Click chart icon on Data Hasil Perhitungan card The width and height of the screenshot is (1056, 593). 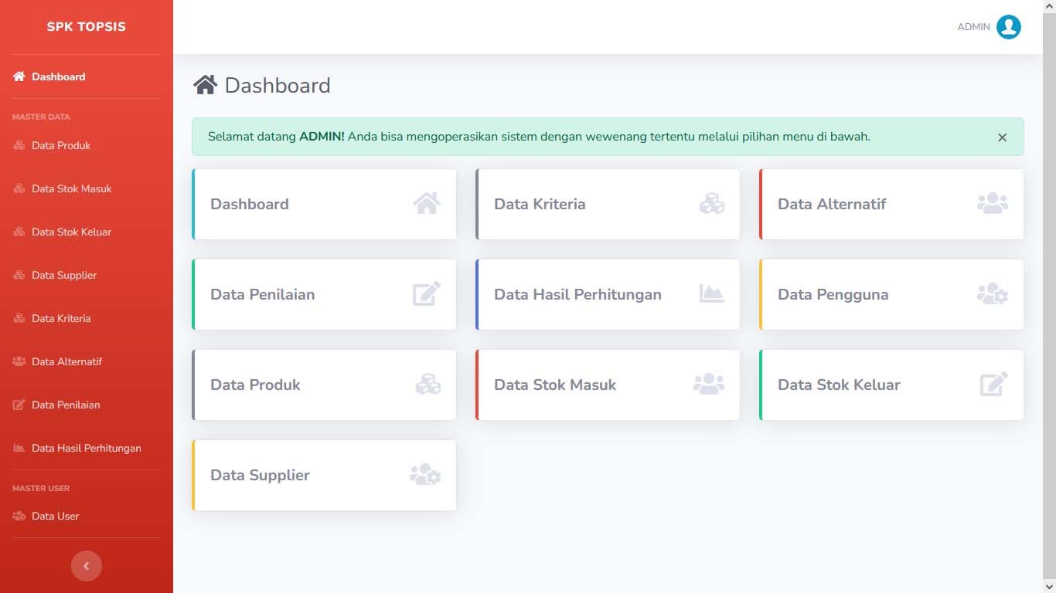pos(711,294)
